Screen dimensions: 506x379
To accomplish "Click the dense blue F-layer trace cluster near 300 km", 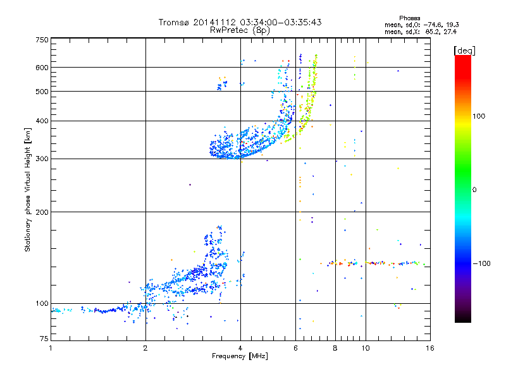I will point(239,145).
